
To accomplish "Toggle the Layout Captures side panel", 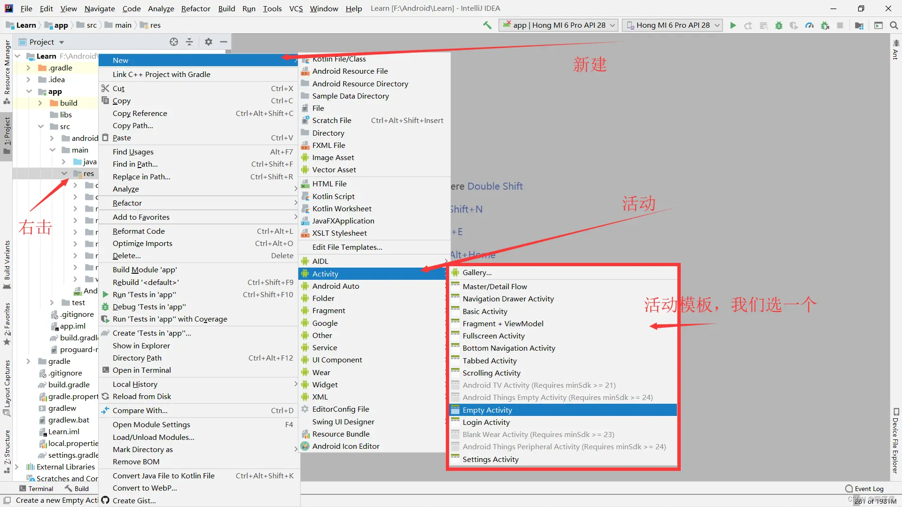I will [7, 388].
